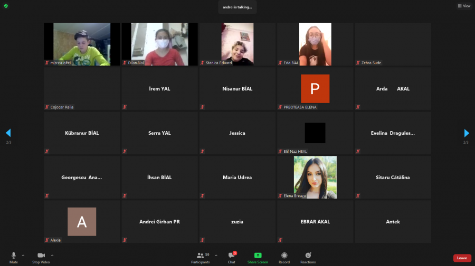Image resolution: width=475 pixels, height=266 pixels.
Task: Open the Chat panel
Action: (231, 258)
